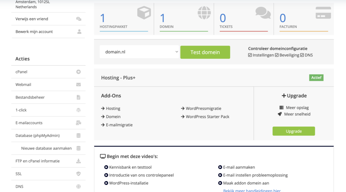Click the Bestandsbeheer file icon
Image resolution: width=346 pixels, height=192 pixels.
point(78,97)
